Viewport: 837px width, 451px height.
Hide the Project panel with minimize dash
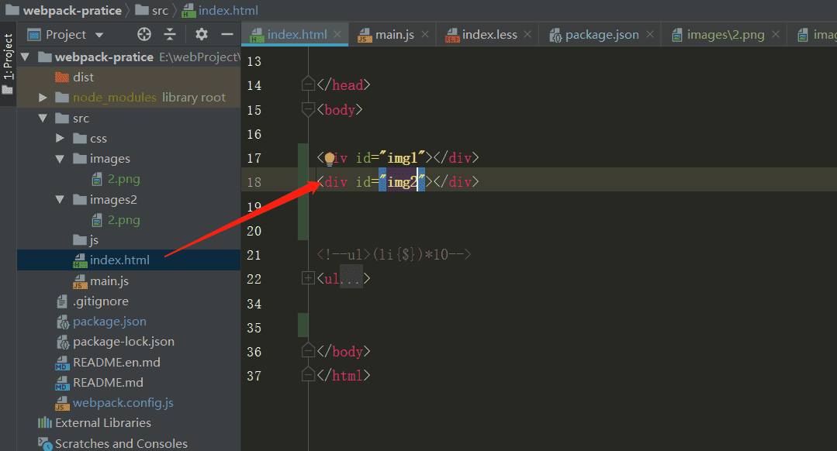tap(227, 35)
